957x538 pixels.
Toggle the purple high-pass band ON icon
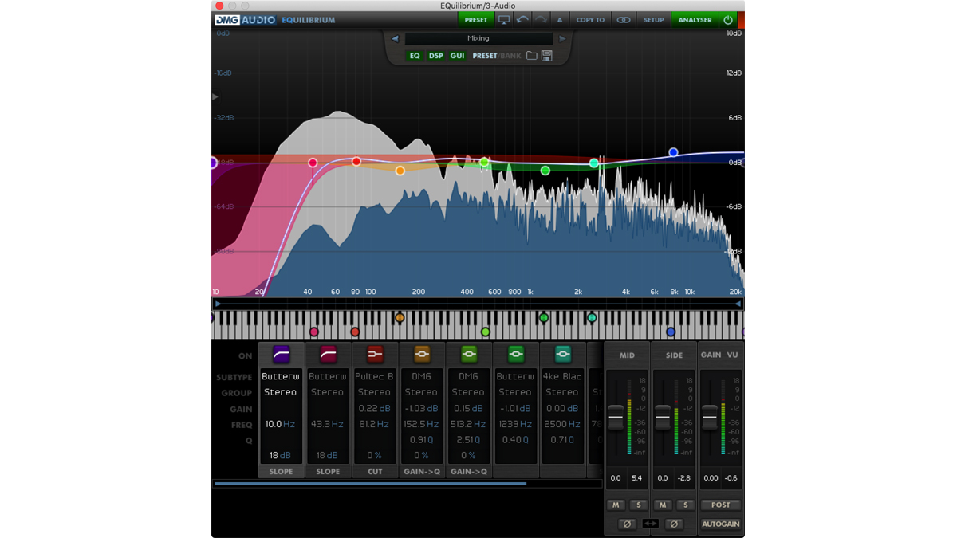coord(281,354)
